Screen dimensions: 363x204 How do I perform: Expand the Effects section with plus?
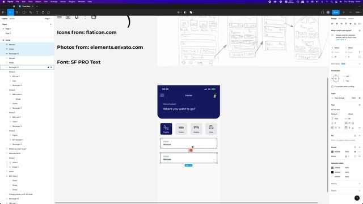click(360, 184)
